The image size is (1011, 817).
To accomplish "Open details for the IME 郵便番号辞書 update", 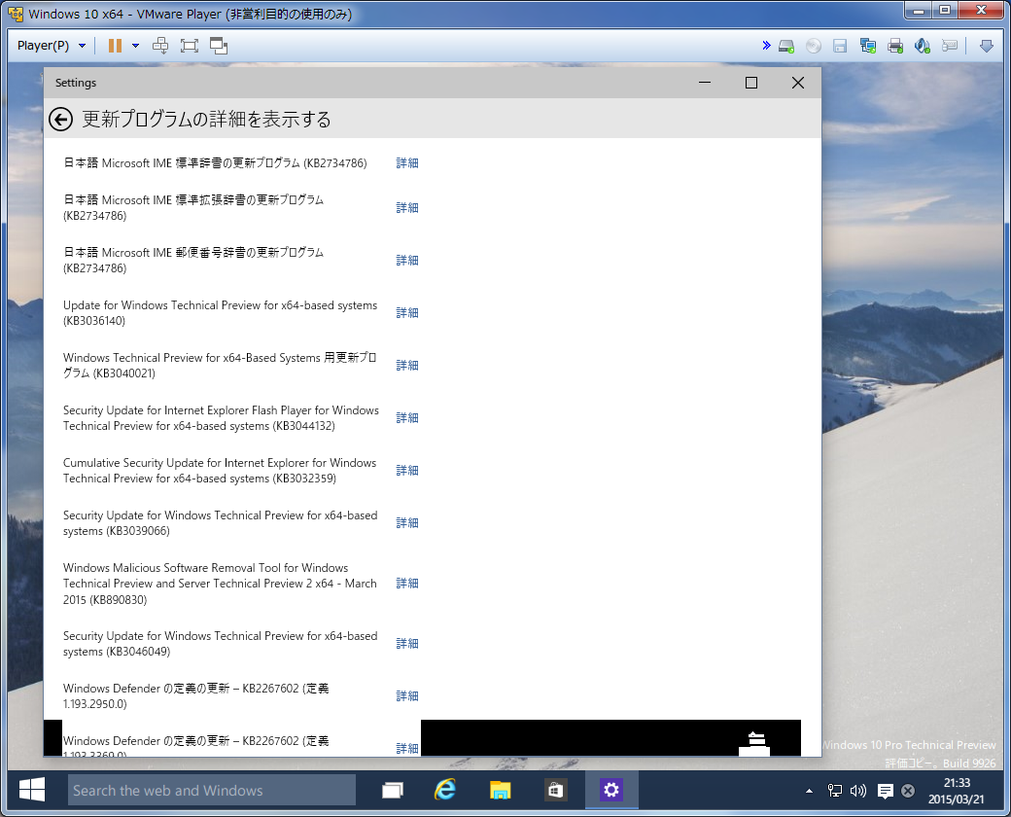I will [x=407, y=260].
